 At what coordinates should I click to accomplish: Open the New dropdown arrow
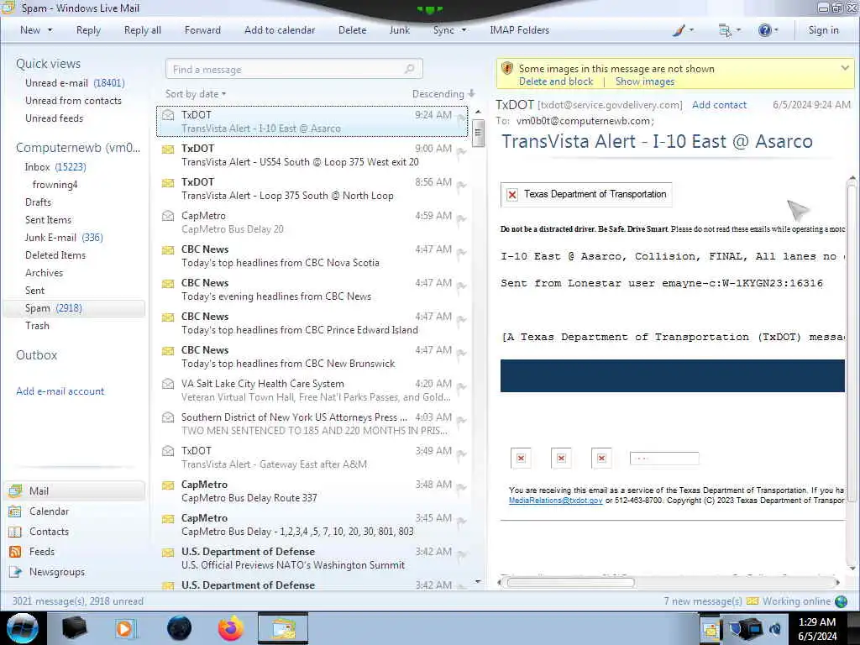tap(50, 30)
